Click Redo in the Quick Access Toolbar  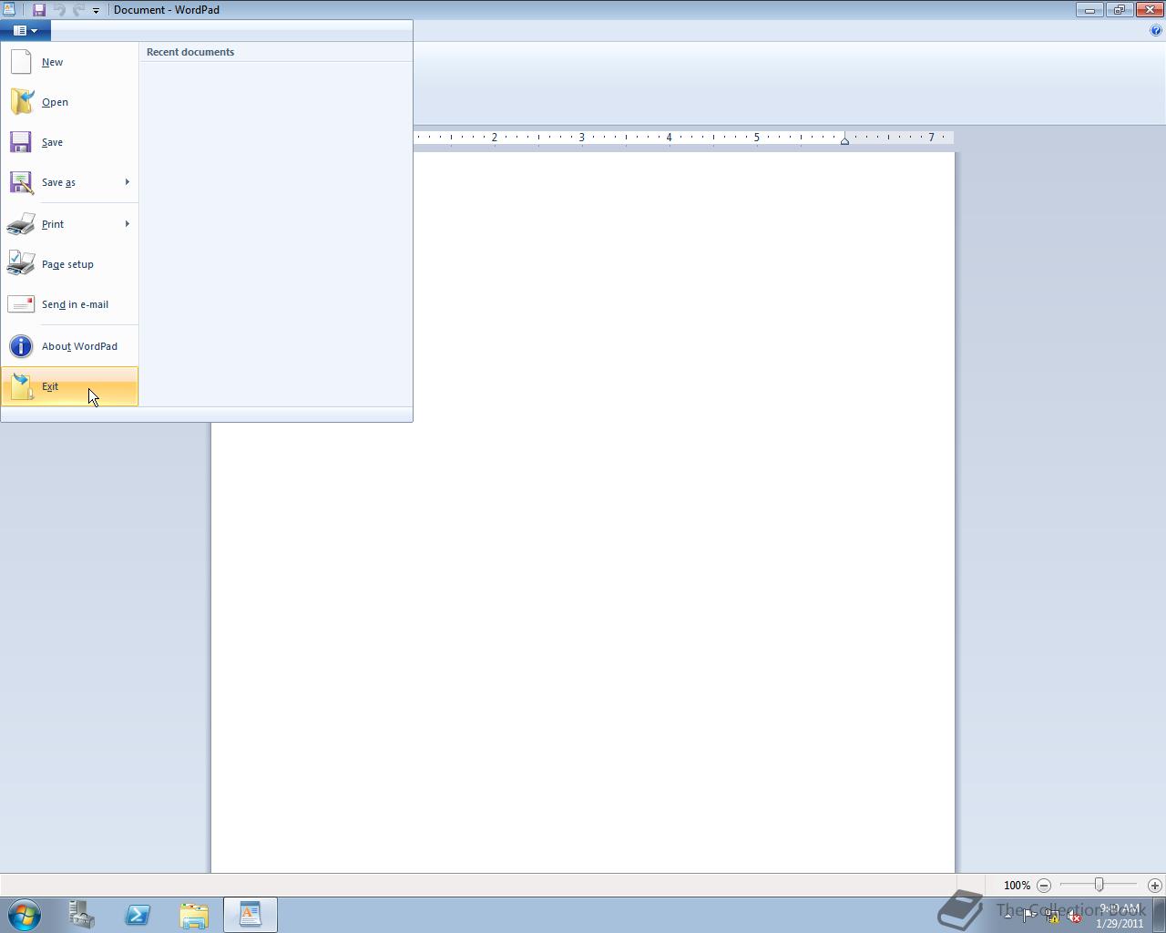(x=79, y=10)
